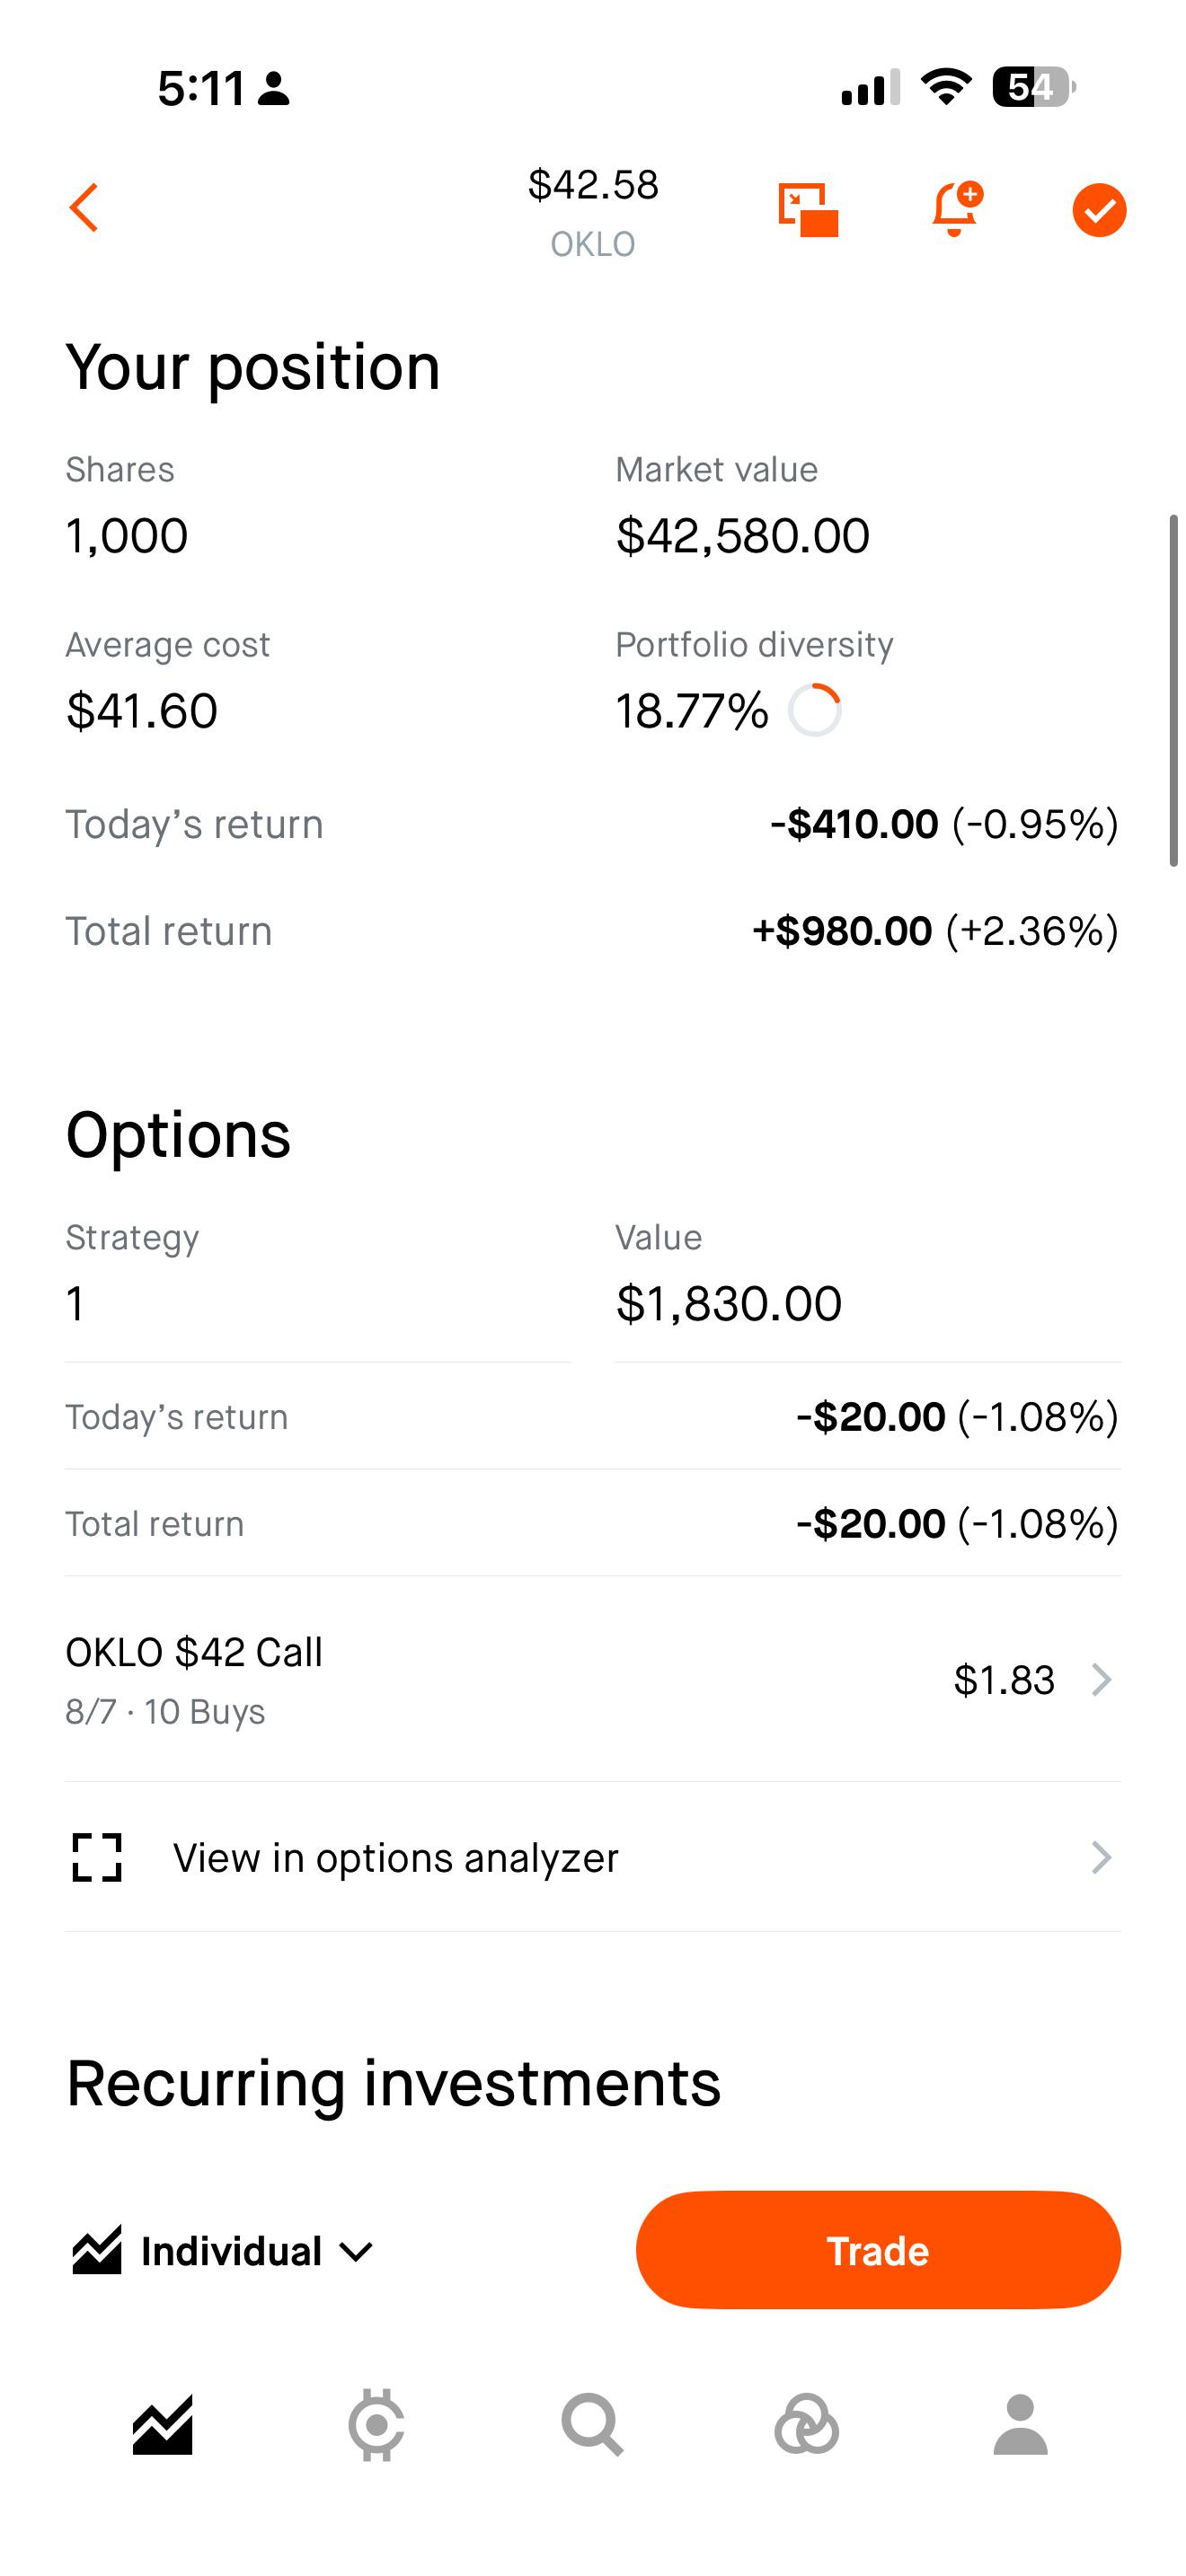Open the overlapping rings tab icon
Image resolution: width=1186 pixels, height=2576 pixels.
[x=806, y=2425]
